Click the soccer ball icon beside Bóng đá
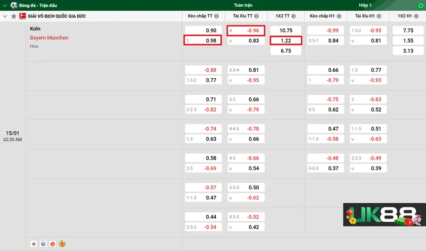The image size is (426, 251). [14, 5]
